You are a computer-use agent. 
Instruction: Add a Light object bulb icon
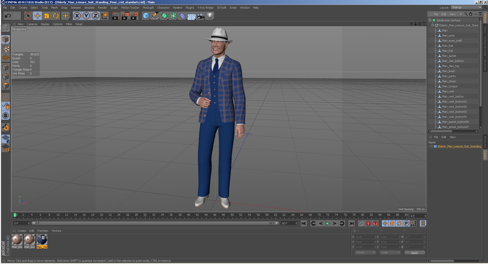(x=210, y=16)
